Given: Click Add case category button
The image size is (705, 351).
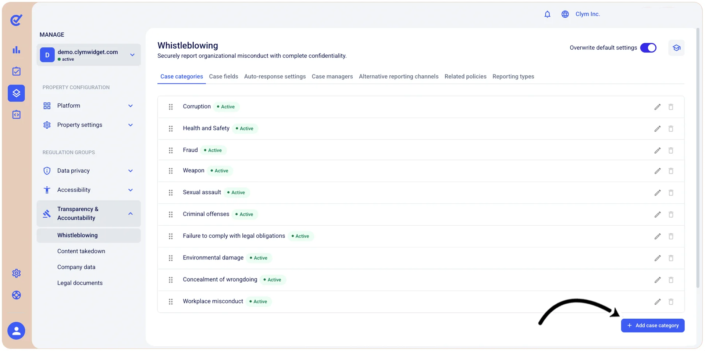Looking at the screenshot, I should (653, 326).
